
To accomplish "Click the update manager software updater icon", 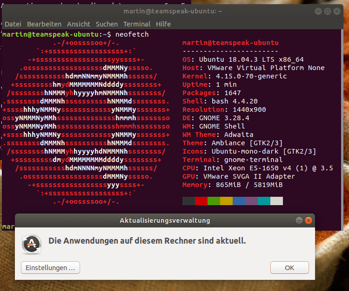I will 32,244.
